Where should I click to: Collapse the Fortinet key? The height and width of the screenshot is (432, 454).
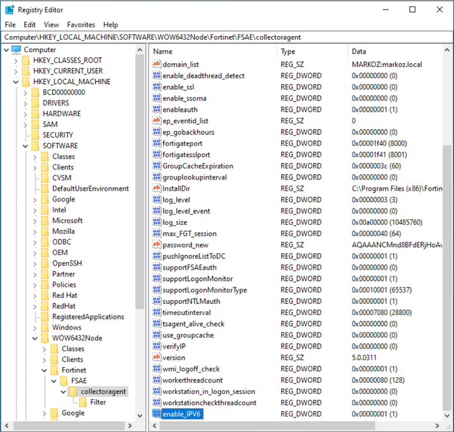44,370
